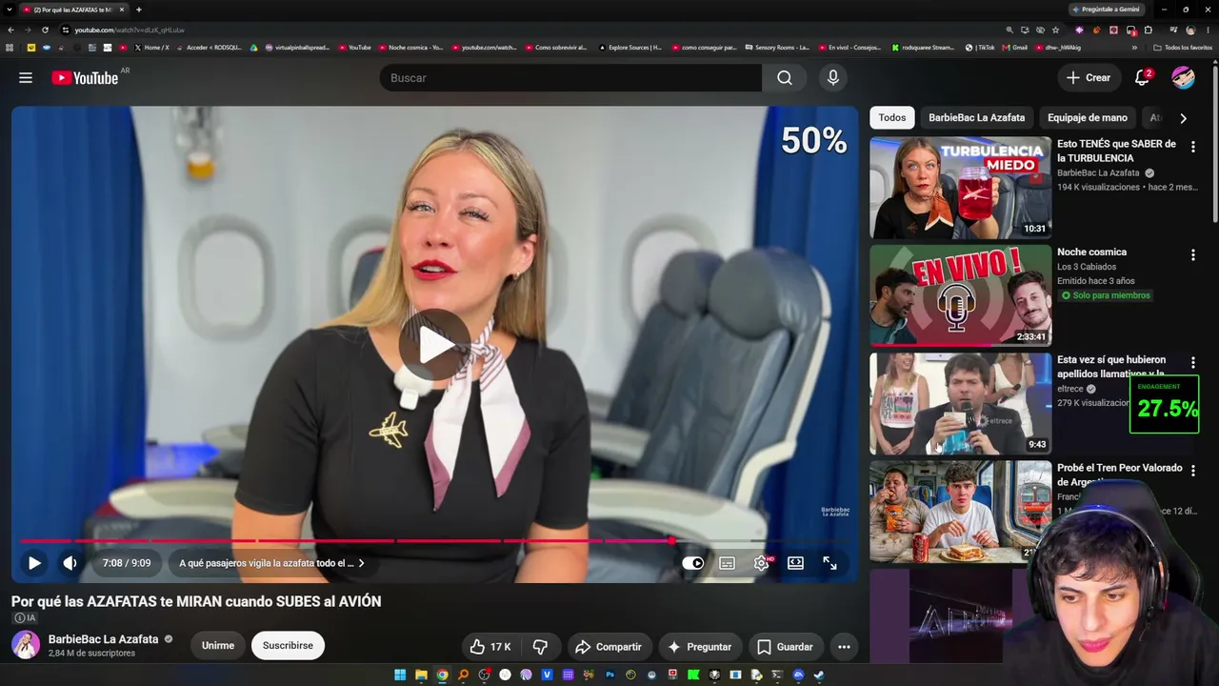Select the 'Por qué las AZAFATAS' browser tab
1219x686 pixels.
(x=72, y=10)
